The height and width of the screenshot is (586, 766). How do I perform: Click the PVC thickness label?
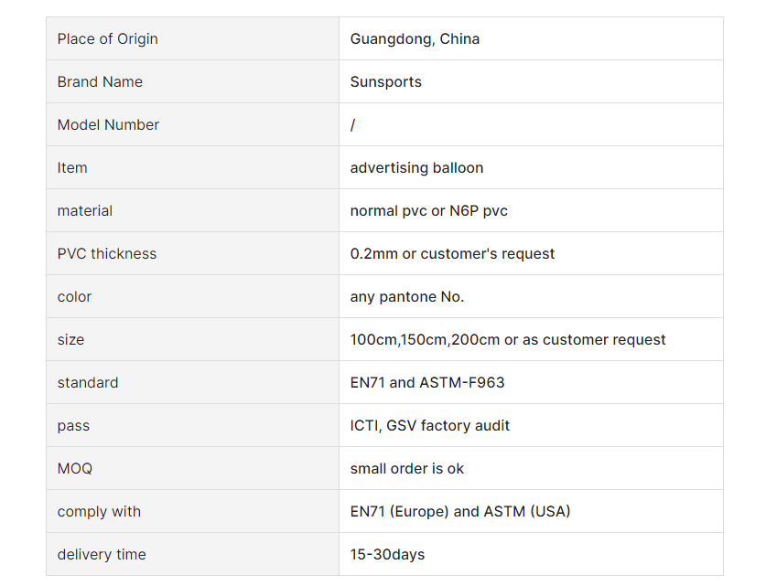click(x=106, y=254)
